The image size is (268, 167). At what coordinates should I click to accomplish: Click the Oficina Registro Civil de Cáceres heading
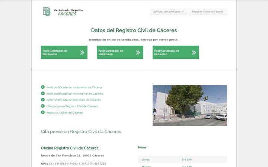[70, 148]
